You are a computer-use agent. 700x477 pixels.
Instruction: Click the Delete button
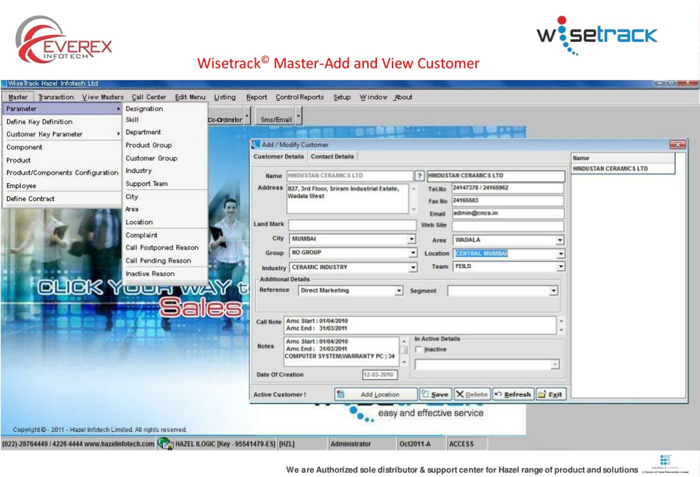pos(472,394)
